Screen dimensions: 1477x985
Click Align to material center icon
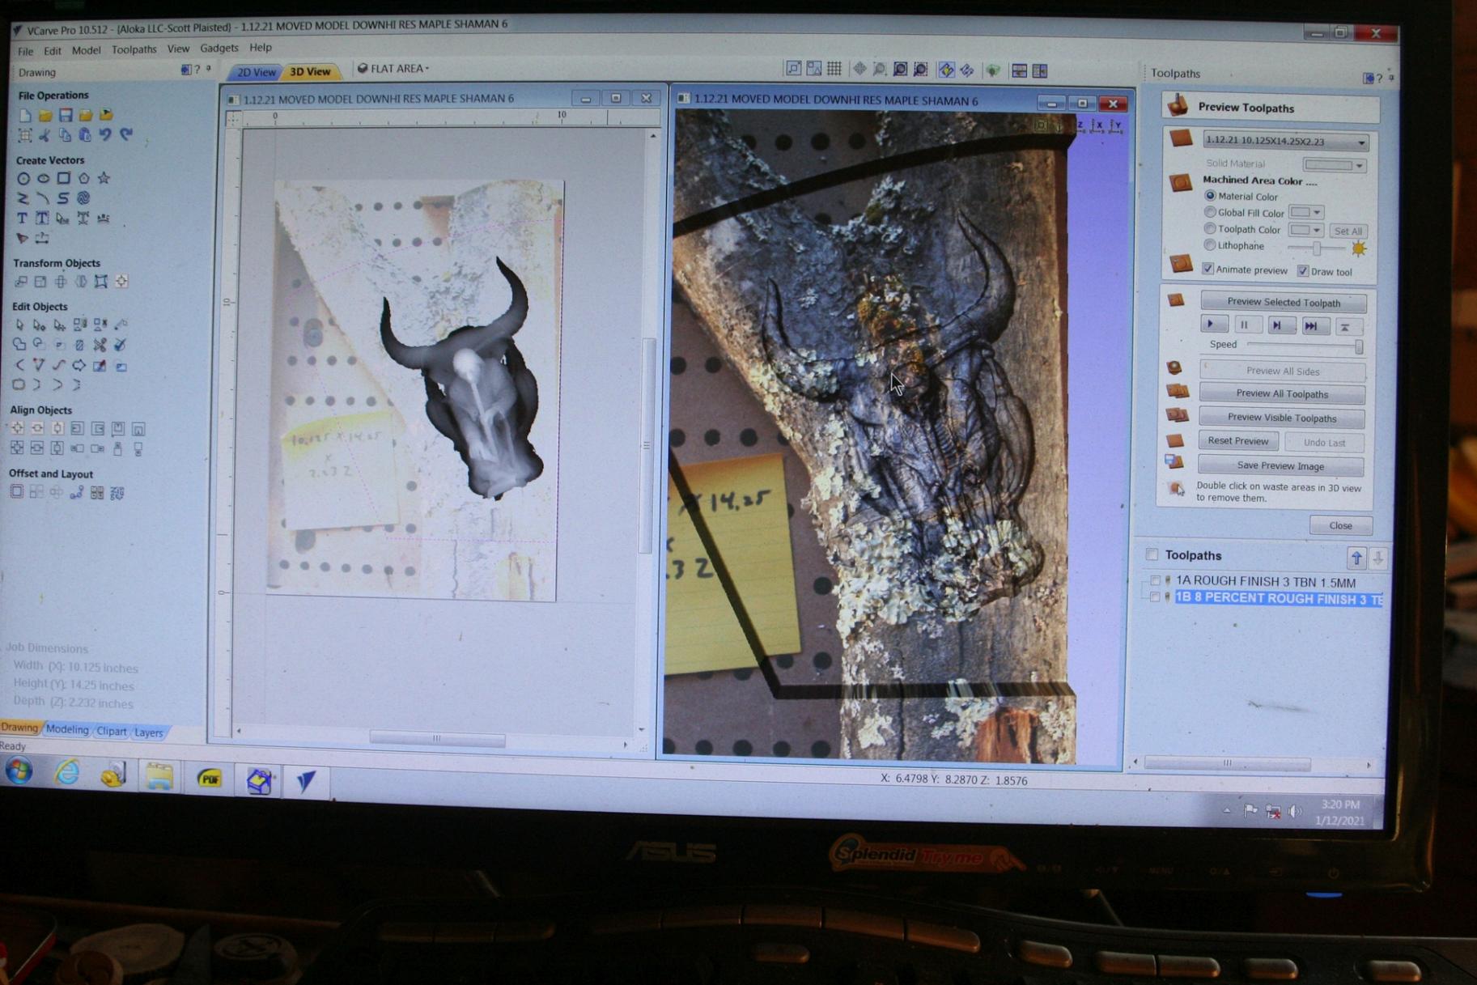17,428
